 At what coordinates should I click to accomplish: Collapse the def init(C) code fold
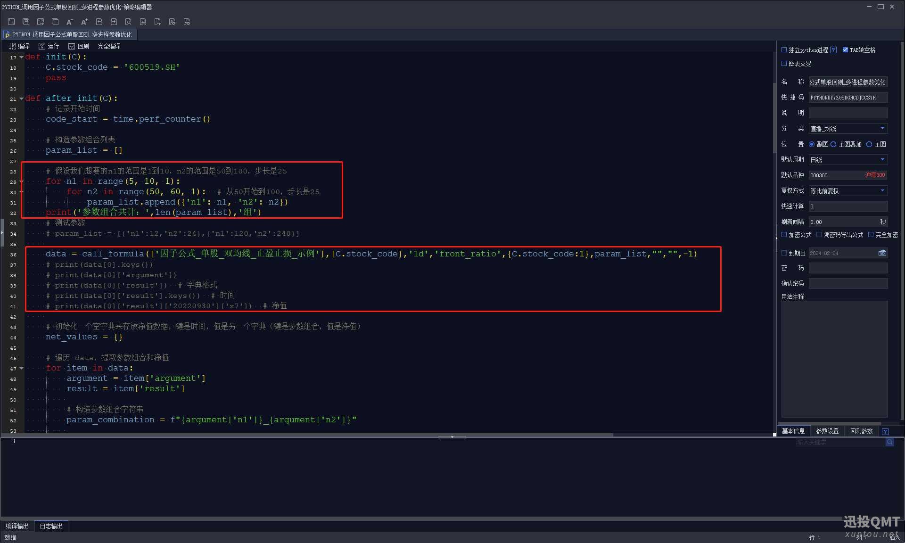21,57
